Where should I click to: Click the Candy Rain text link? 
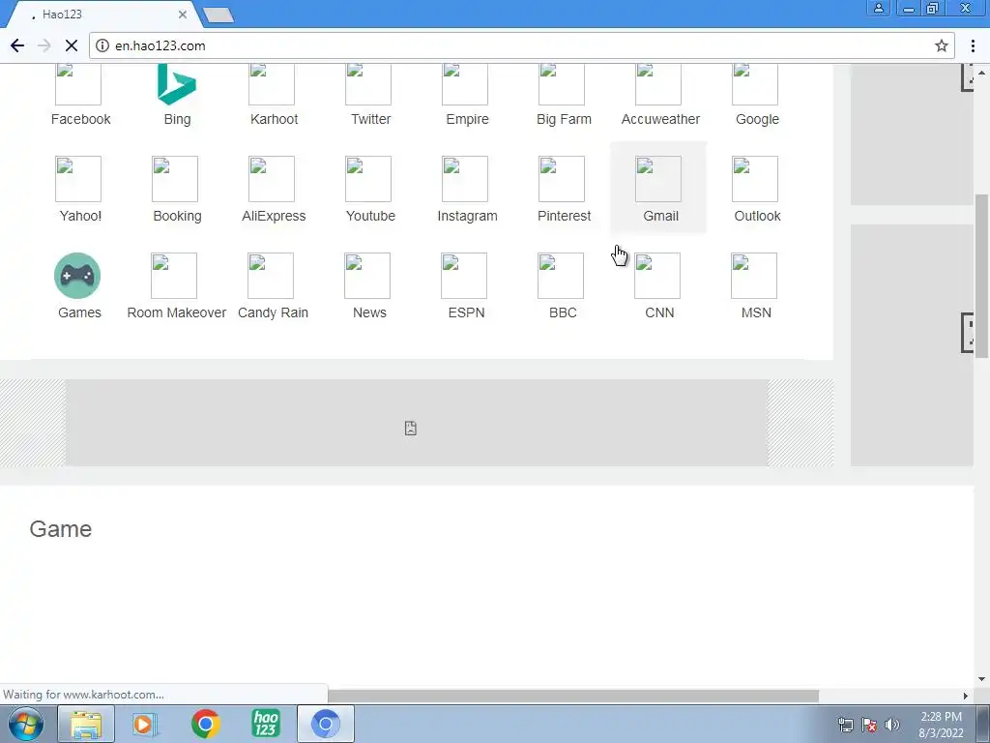coord(273,312)
